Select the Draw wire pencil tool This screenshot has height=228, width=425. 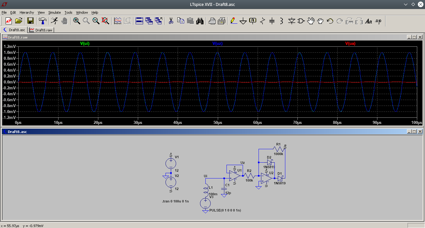pos(233,21)
